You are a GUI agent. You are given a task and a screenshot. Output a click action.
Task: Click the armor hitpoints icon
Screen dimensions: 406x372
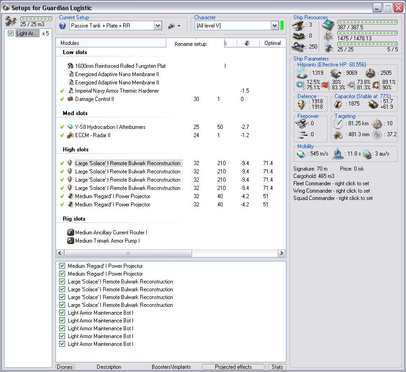(x=336, y=72)
